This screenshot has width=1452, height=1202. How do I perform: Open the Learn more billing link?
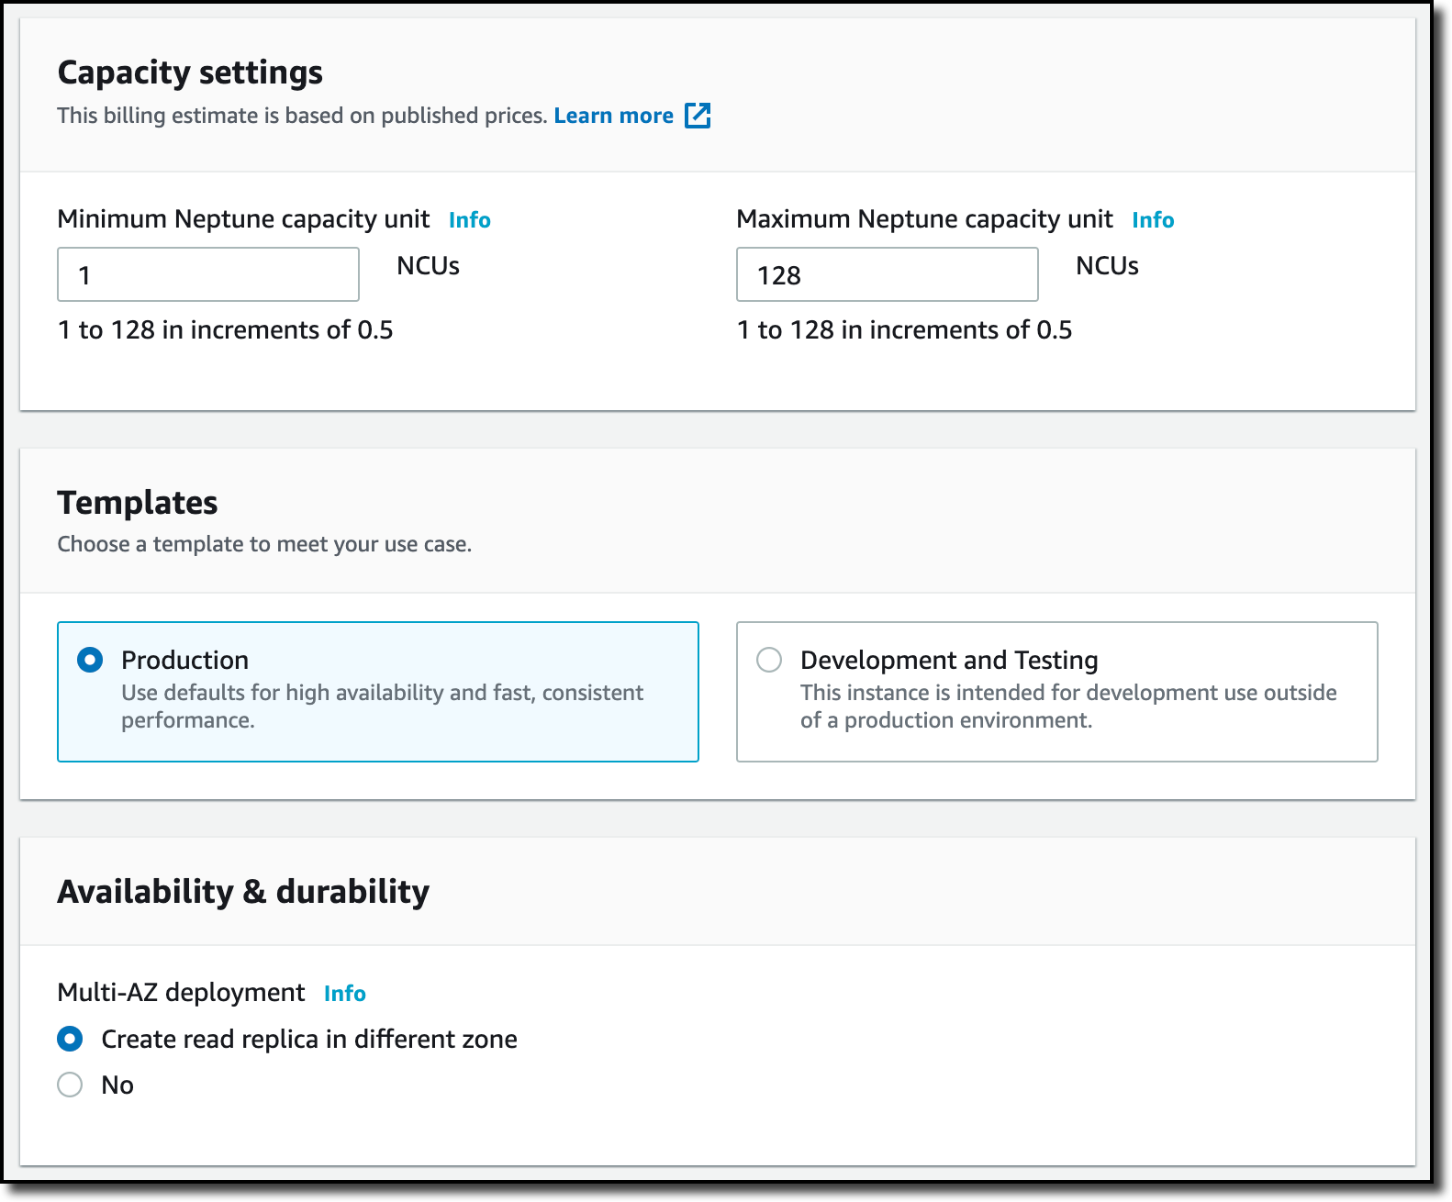click(x=613, y=116)
